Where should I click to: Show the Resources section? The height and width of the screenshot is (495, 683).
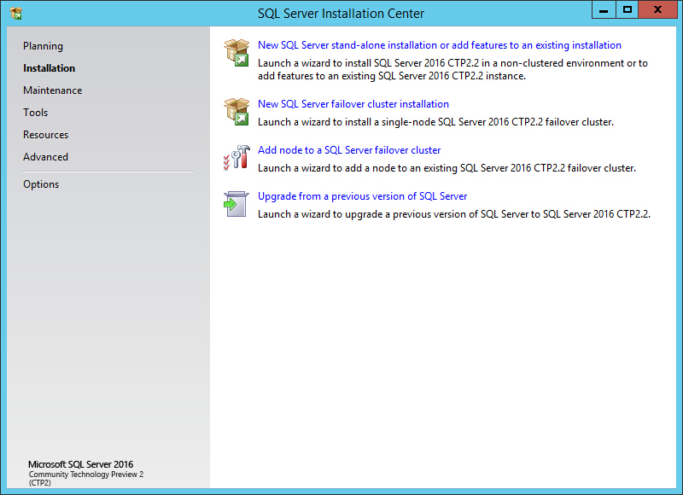pos(46,135)
